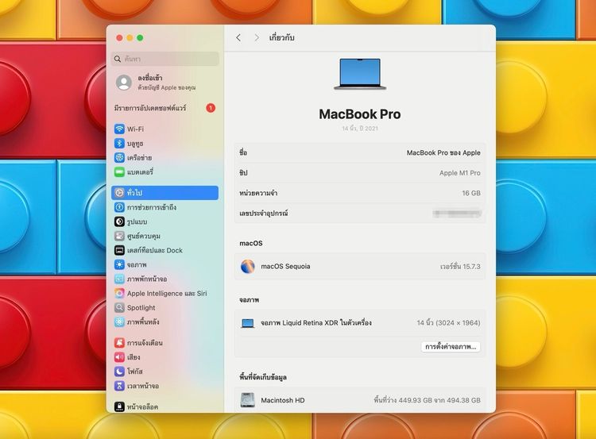Viewport: 596px width, 439px height.
Task: Click the version 15.7.3 text
Action: tap(460, 266)
